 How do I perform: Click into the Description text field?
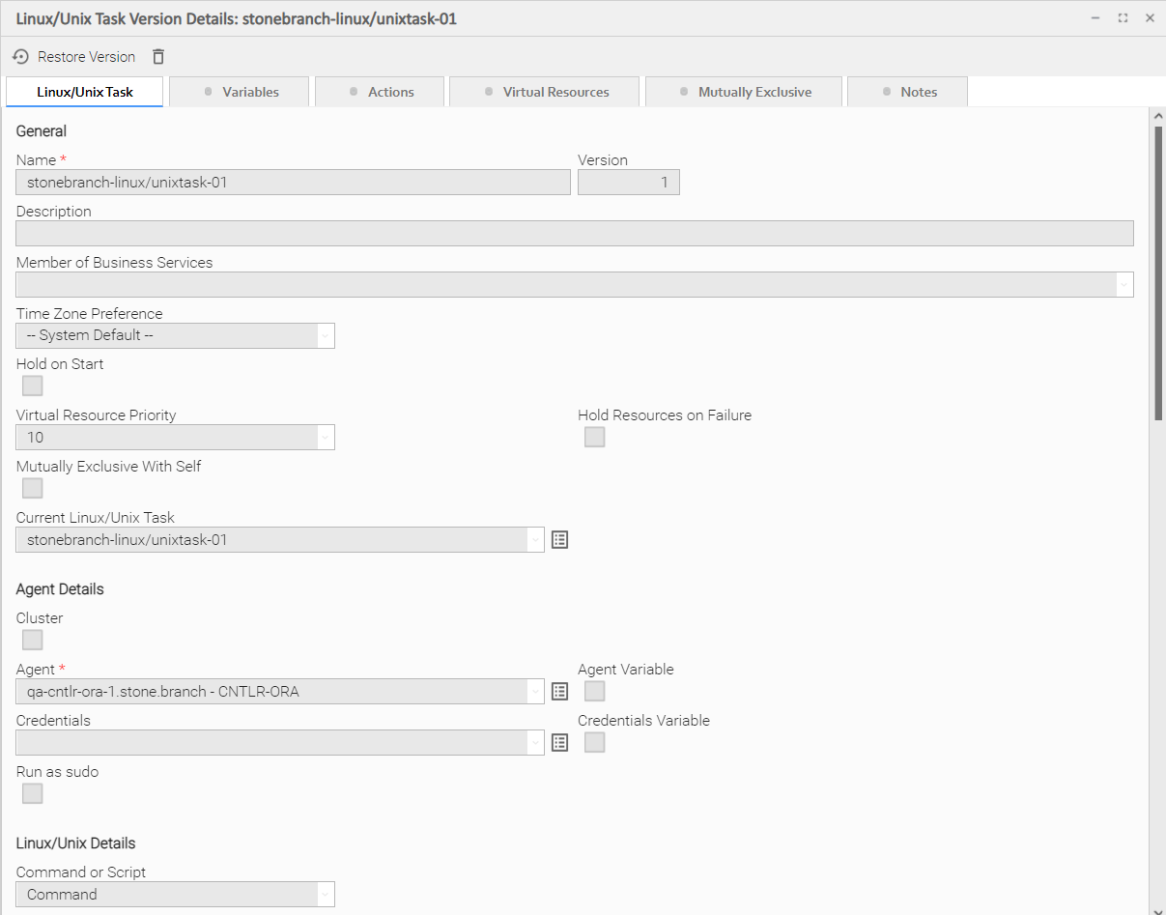click(574, 233)
